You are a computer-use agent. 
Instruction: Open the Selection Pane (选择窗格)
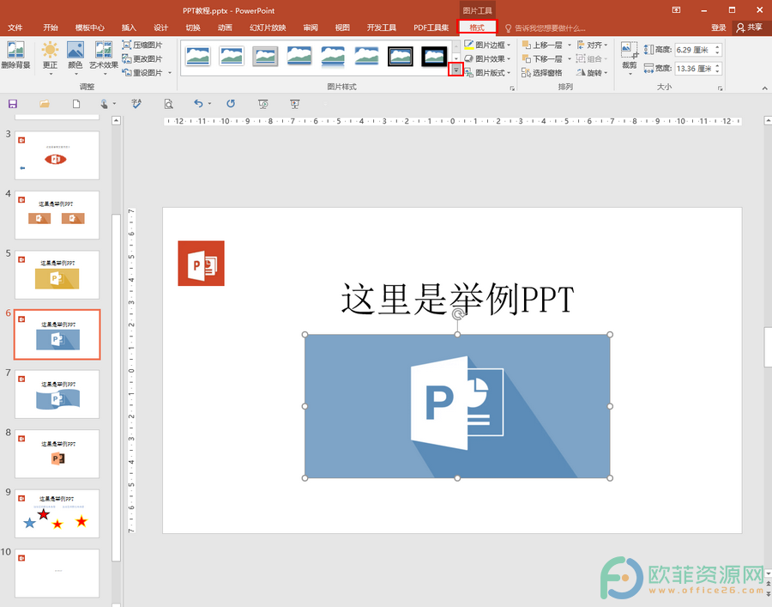point(541,72)
